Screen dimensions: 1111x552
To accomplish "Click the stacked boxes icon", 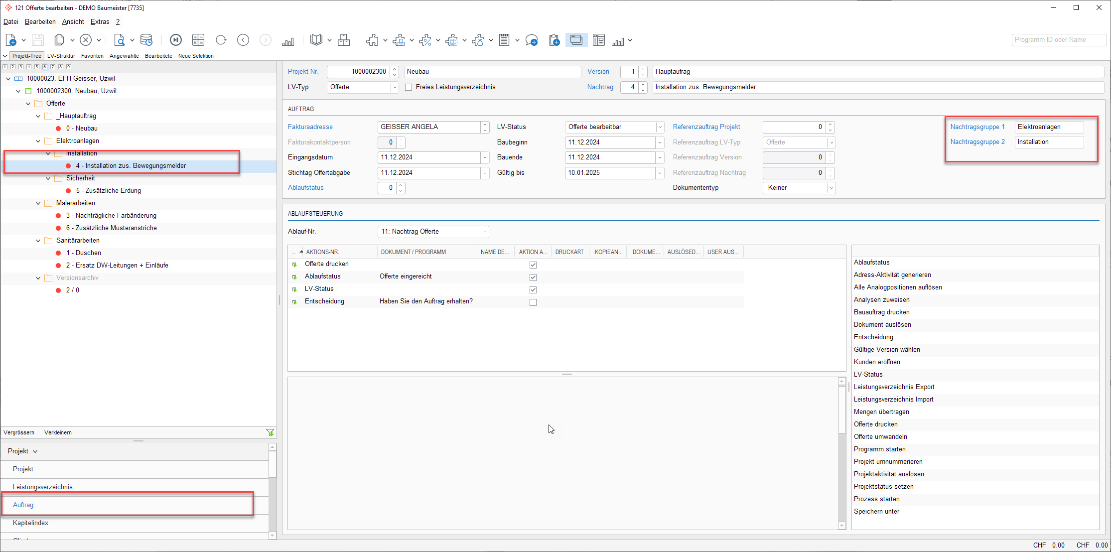I will point(344,40).
